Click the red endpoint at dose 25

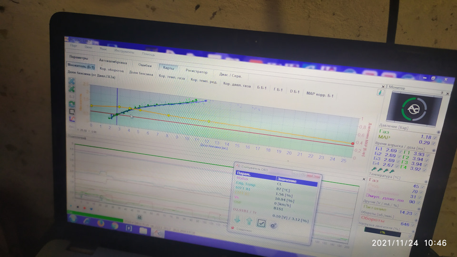(353, 143)
